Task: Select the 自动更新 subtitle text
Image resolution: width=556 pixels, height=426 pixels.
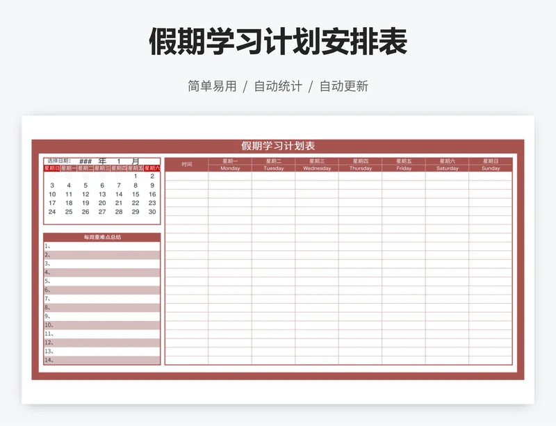Action: 344,86
